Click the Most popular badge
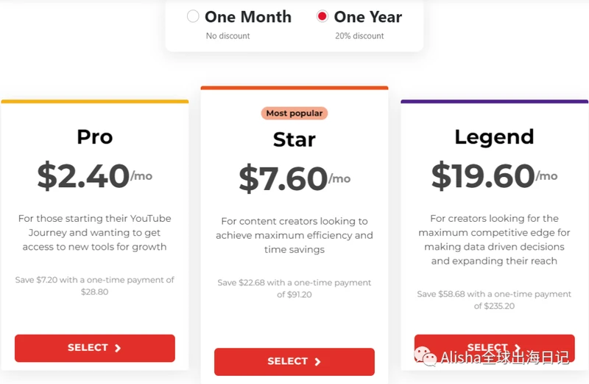This screenshot has height=384, width=589. point(294,114)
